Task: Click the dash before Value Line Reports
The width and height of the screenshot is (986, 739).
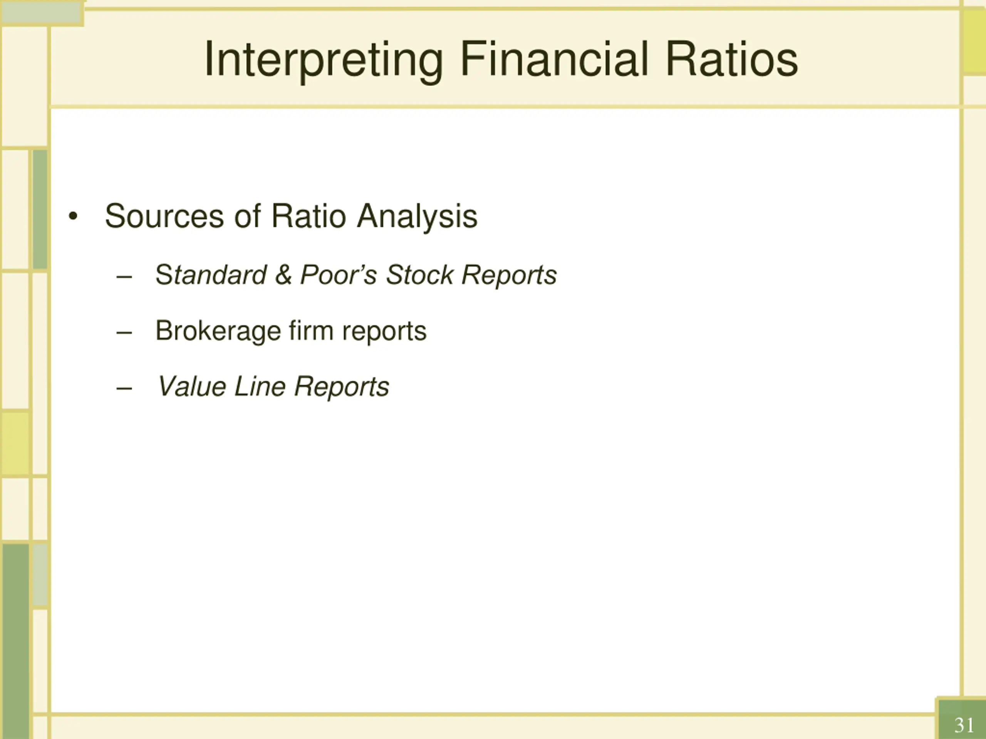Action: (124, 388)
